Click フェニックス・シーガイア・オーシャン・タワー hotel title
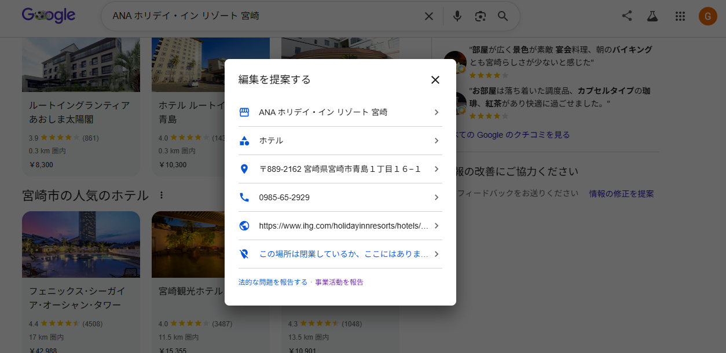This screenshot has width=726, height=353. coord(77,298)
